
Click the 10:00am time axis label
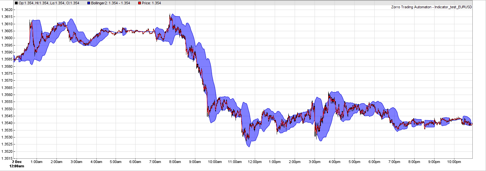215,162
